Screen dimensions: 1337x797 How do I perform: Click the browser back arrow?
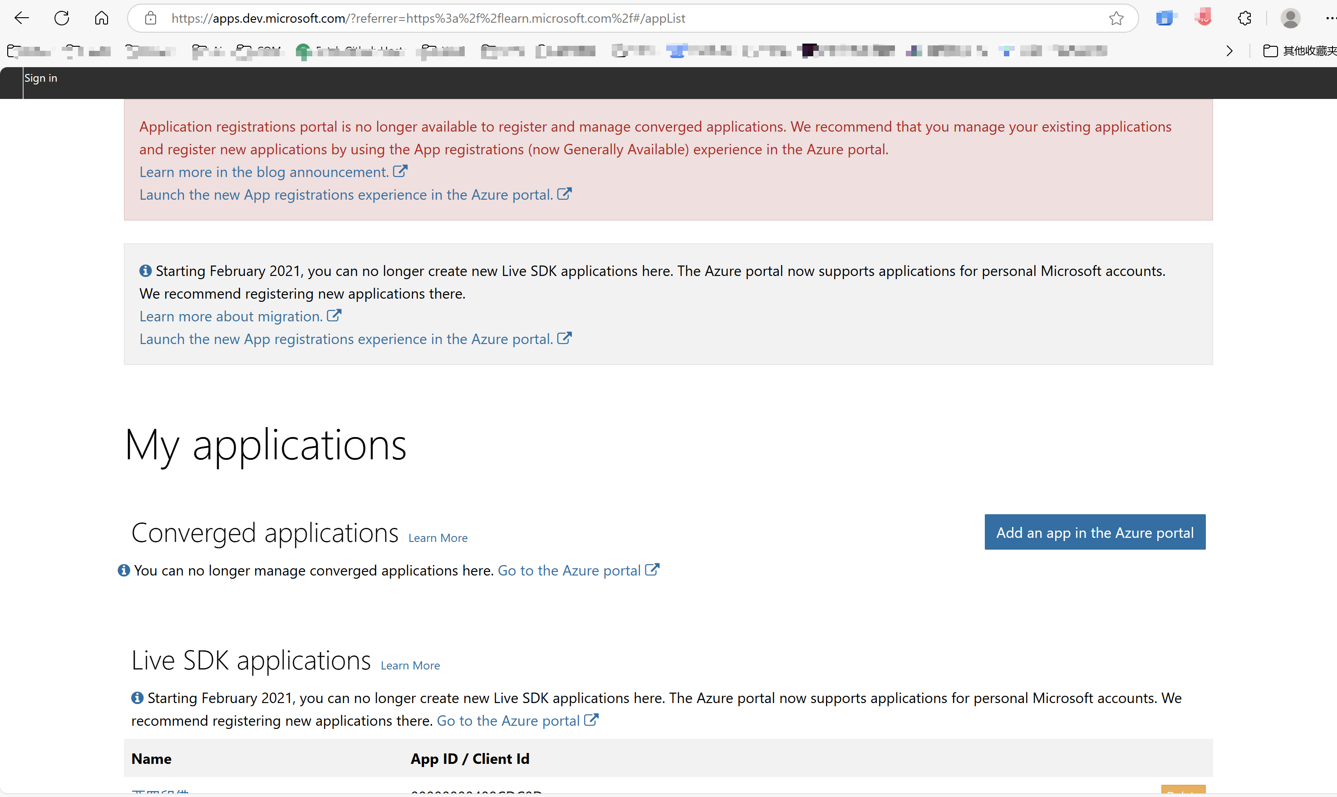[21, 18]
